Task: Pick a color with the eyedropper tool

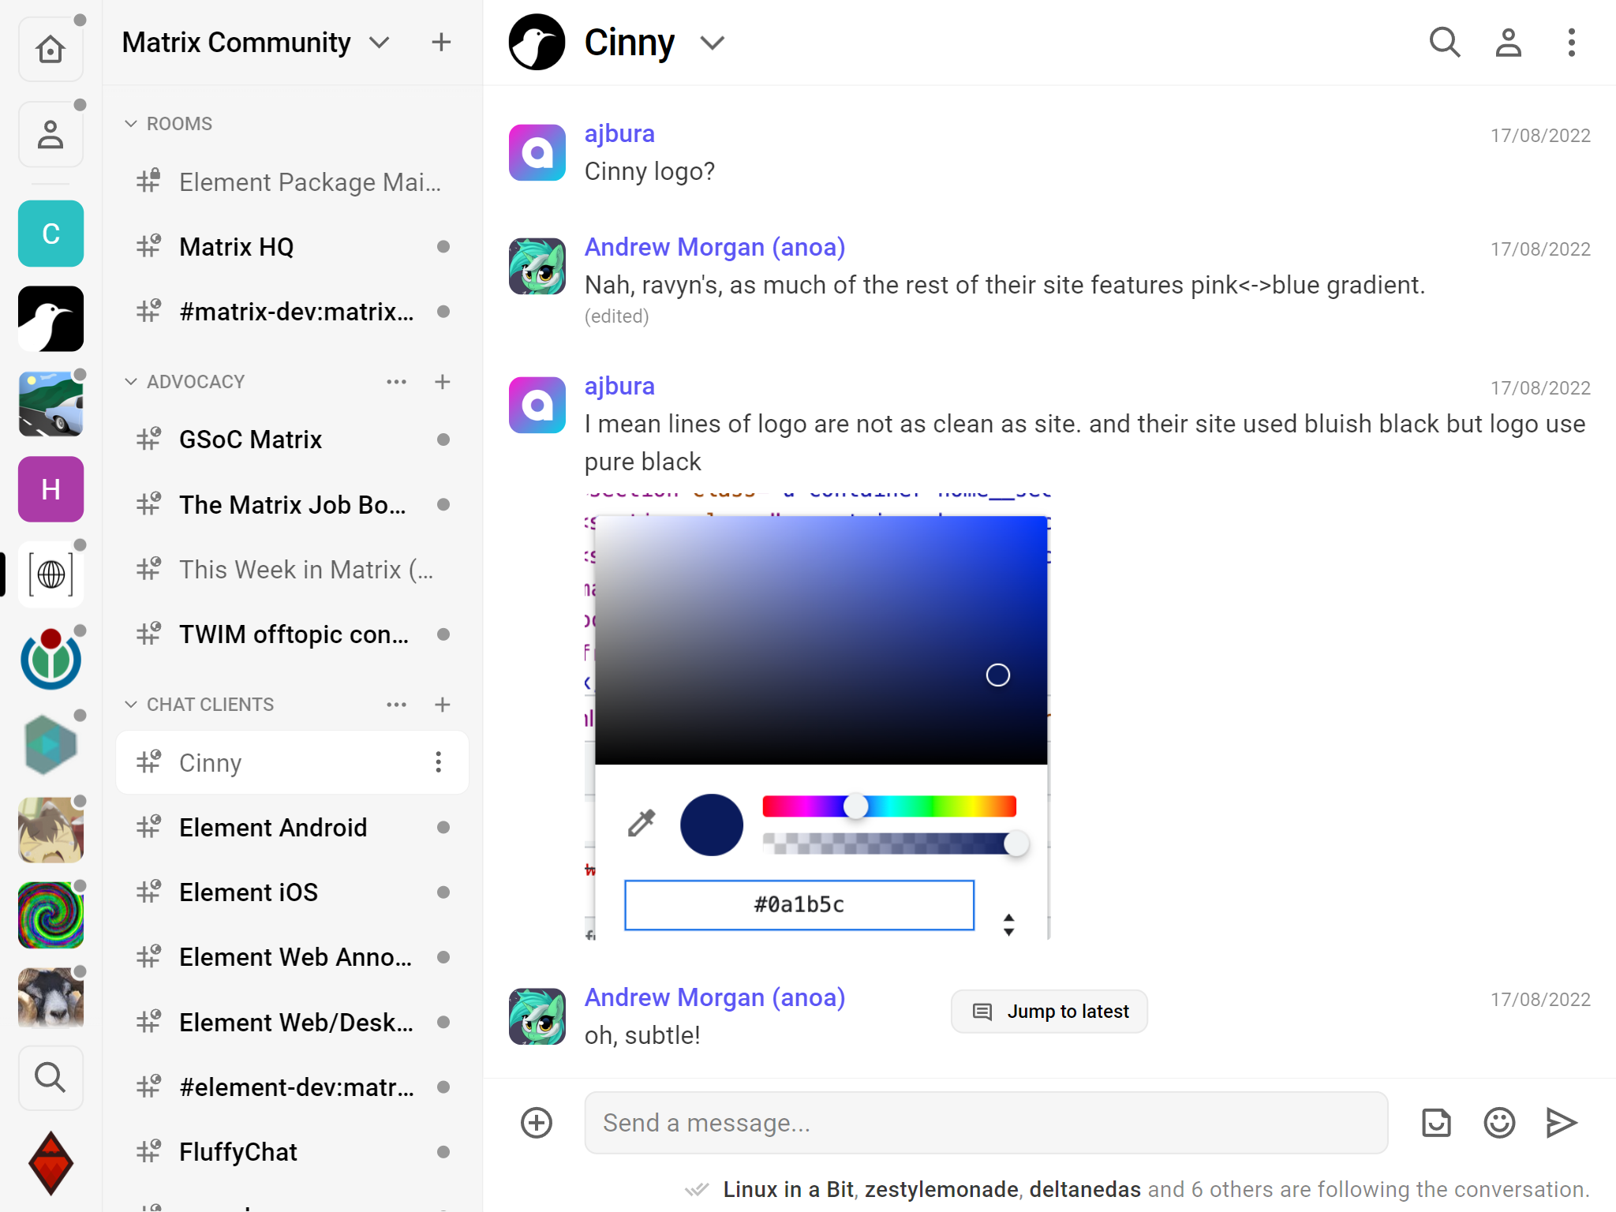Action: (x=642, y=823)
